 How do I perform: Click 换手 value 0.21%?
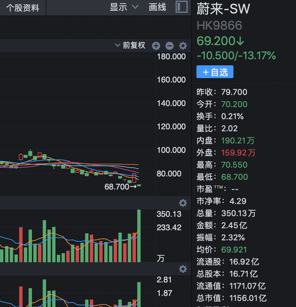pos(232,116)
